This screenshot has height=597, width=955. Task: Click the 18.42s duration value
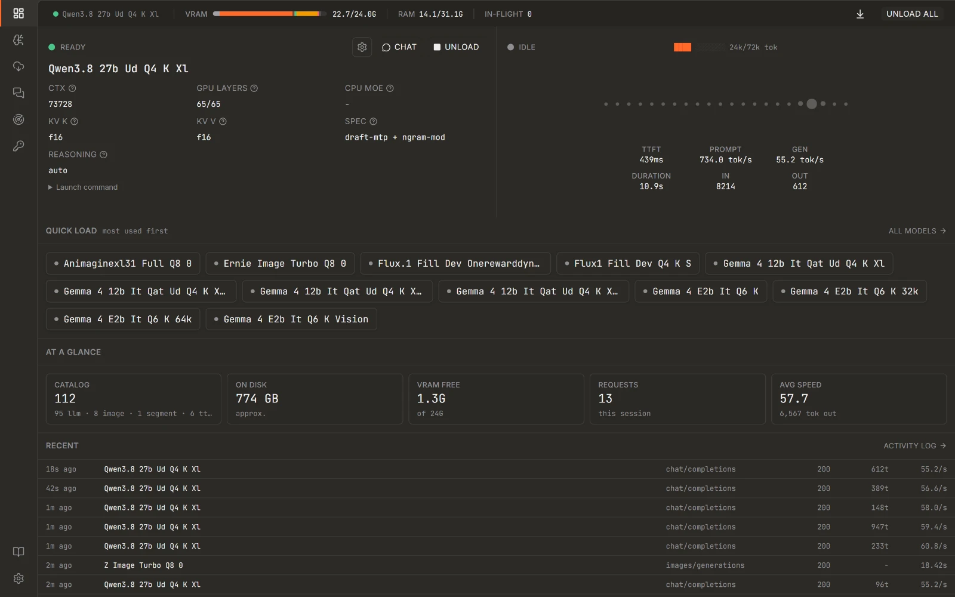[934, 565]
